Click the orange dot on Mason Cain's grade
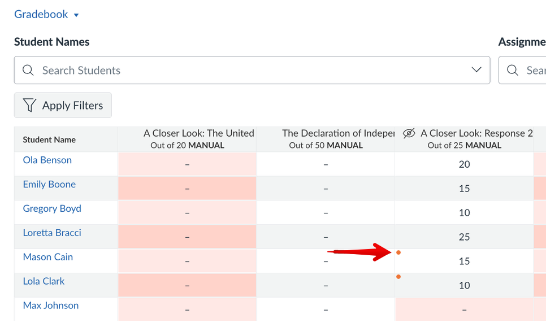Screen dimensions: 546x323 pos(398,252)
